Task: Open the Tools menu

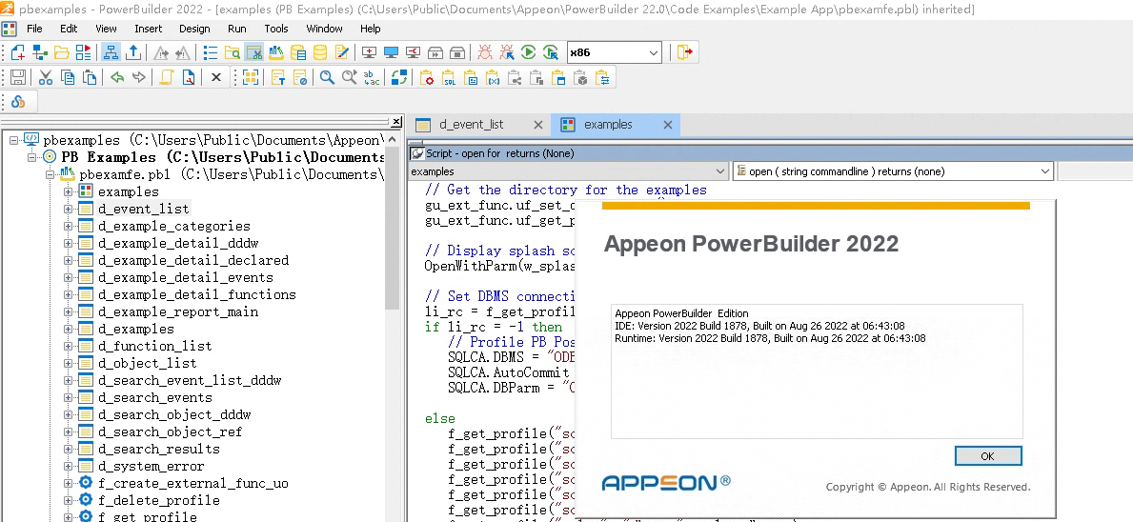Action: 276,29
